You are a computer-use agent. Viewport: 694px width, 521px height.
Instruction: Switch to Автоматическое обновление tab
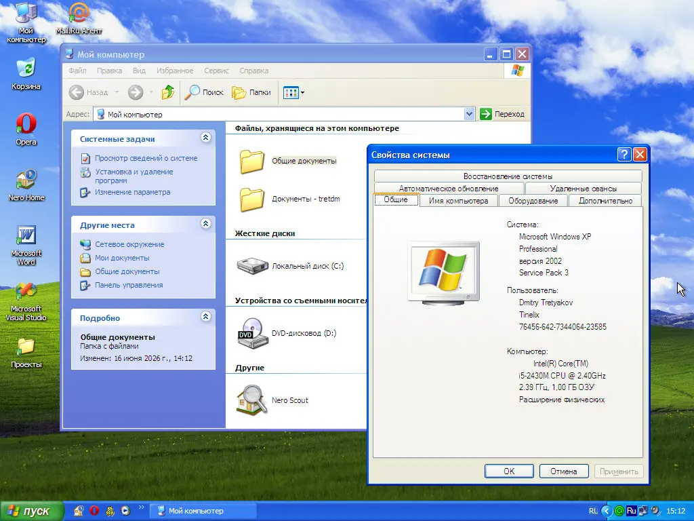(x=449, y=189)
